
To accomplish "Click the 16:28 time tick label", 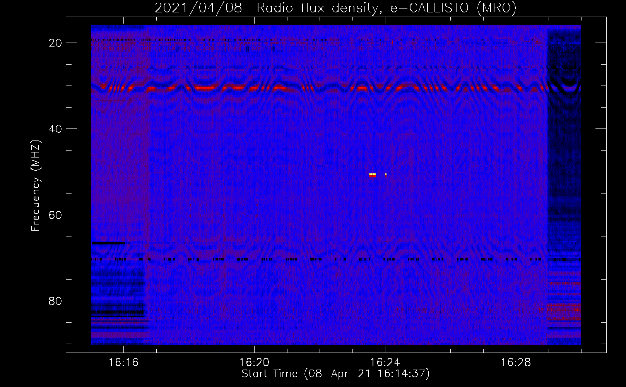I will pyautogui.click(x=516, y=362).
